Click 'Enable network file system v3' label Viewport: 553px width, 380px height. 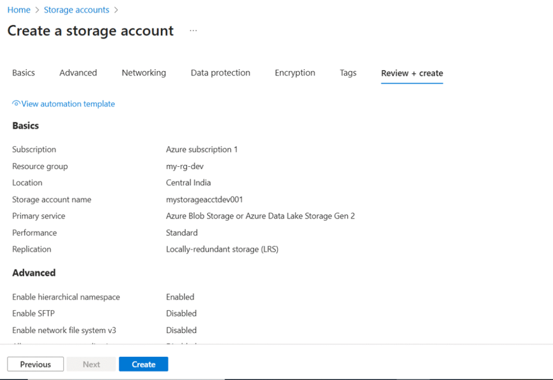tap(64, 330)
